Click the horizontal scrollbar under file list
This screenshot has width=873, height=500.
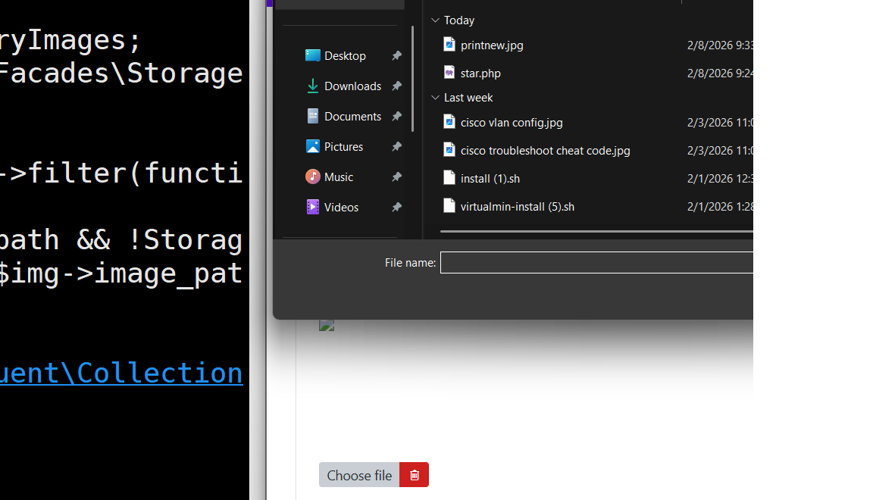click(596, 231)
